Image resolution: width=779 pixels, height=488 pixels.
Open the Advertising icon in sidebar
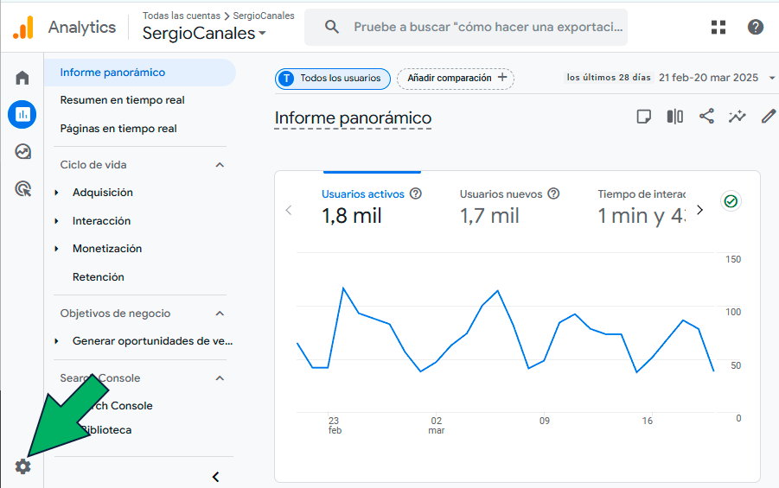pos(22,189)
